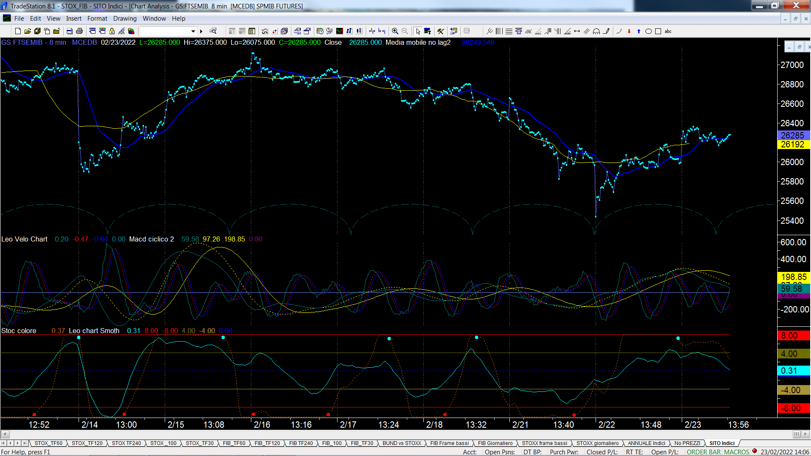Switch to the FIB TF240 tab
811x456 pixels.
coord(301,443)
